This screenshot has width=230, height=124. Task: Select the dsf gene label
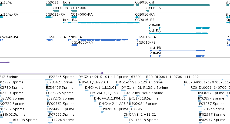point(152,2)
